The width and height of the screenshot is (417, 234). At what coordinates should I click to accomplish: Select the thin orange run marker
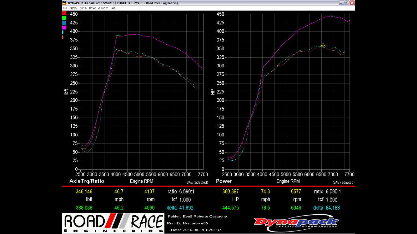click(x=63, y=37)
